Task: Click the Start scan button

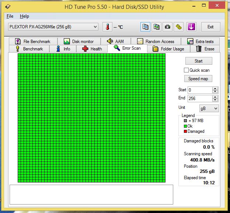Action: coord(199,61)
